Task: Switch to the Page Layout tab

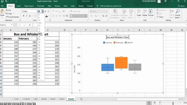Action: tap(29, 6)
